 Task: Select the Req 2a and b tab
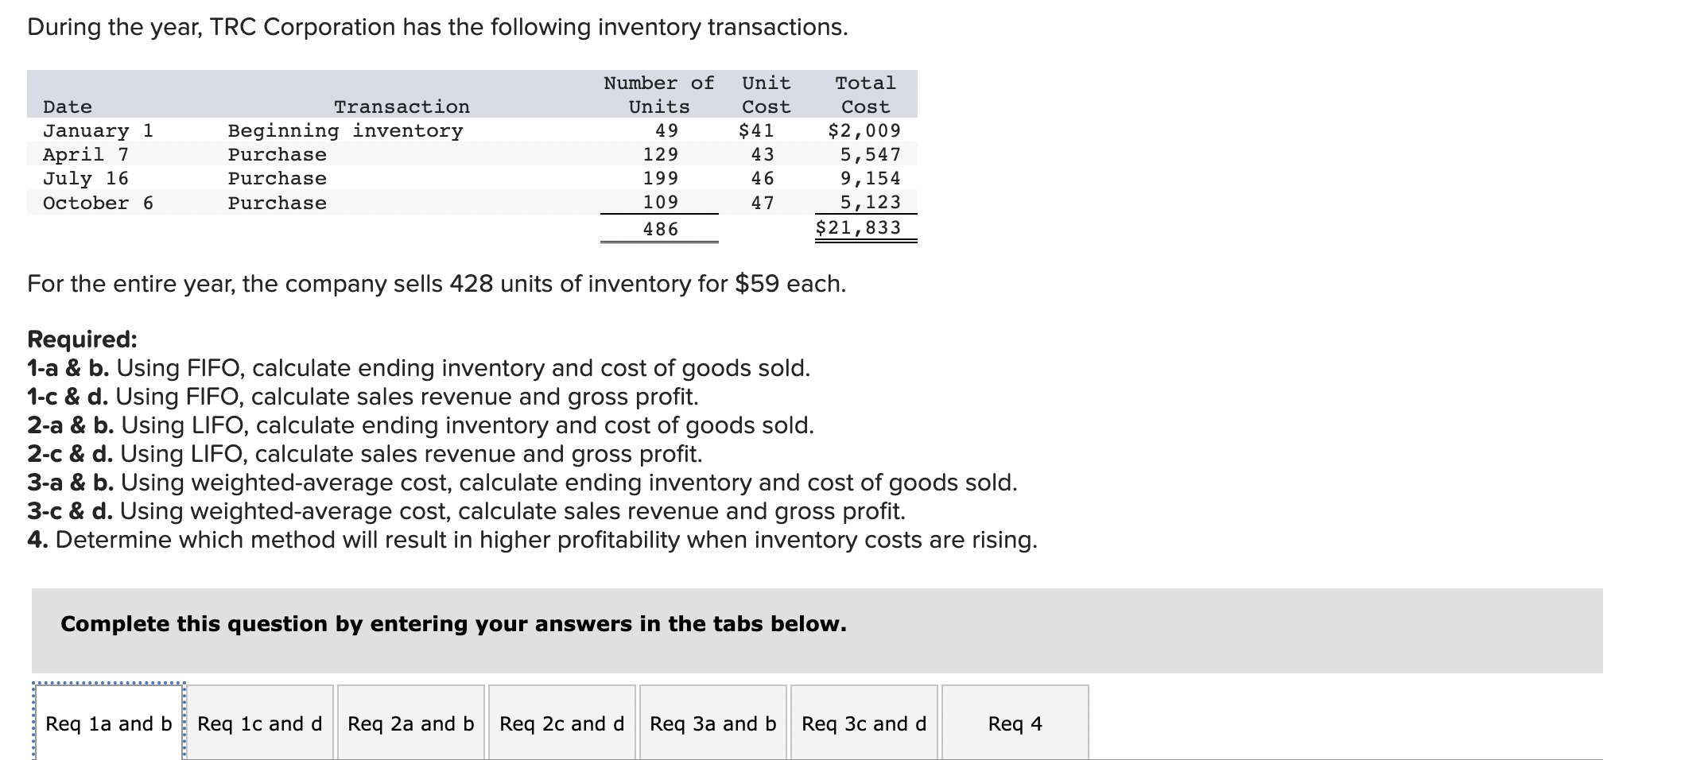click(410, 723)
